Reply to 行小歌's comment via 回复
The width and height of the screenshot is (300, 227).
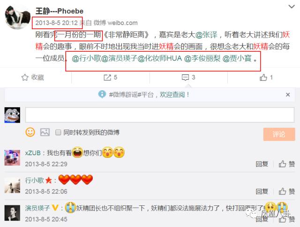[x=262, y=191]
